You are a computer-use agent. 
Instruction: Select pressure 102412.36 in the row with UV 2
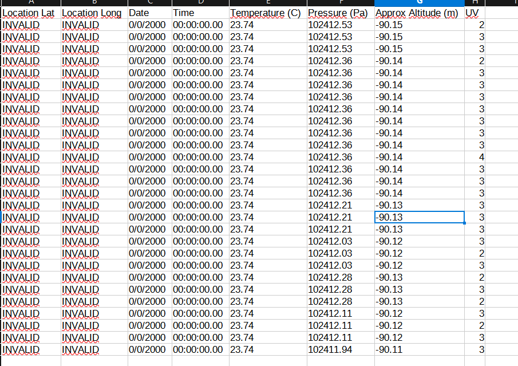pyautogui.click(x=341, y=61)
